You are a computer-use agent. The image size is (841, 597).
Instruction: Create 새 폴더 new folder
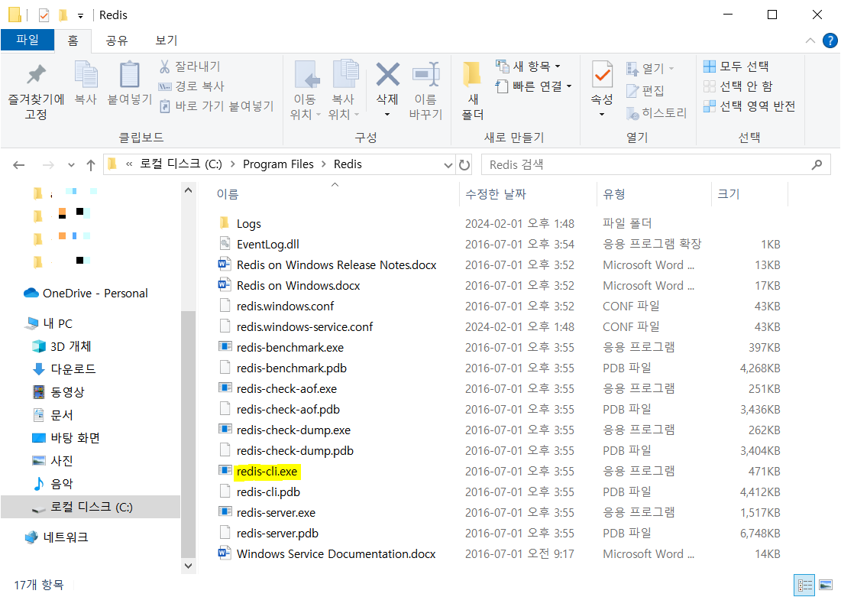click(x=473, y=90)
